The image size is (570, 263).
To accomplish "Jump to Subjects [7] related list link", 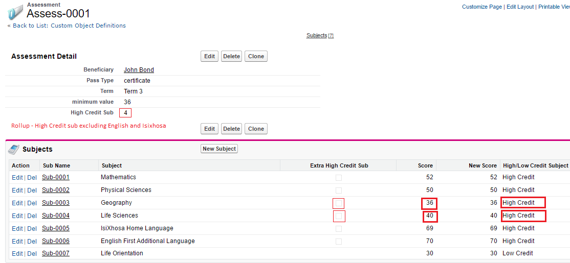I will (x=320, y=36).
